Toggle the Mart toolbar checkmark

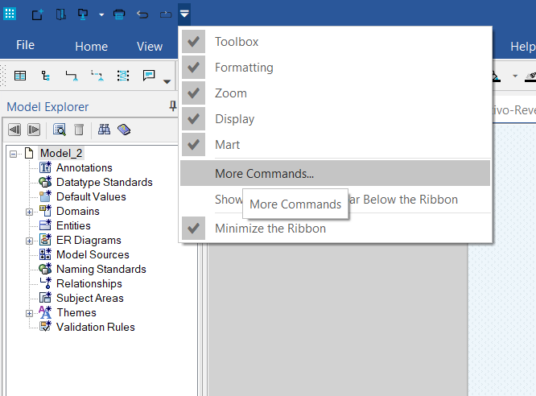pyautogui.click(x=193, y=145)
